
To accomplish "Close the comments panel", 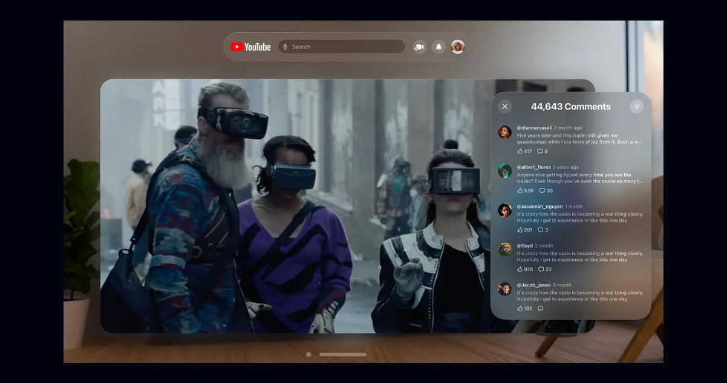I will [x=505, y=107].
